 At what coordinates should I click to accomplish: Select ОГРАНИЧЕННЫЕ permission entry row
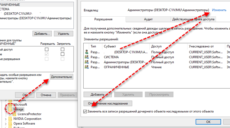coord(157,67)
